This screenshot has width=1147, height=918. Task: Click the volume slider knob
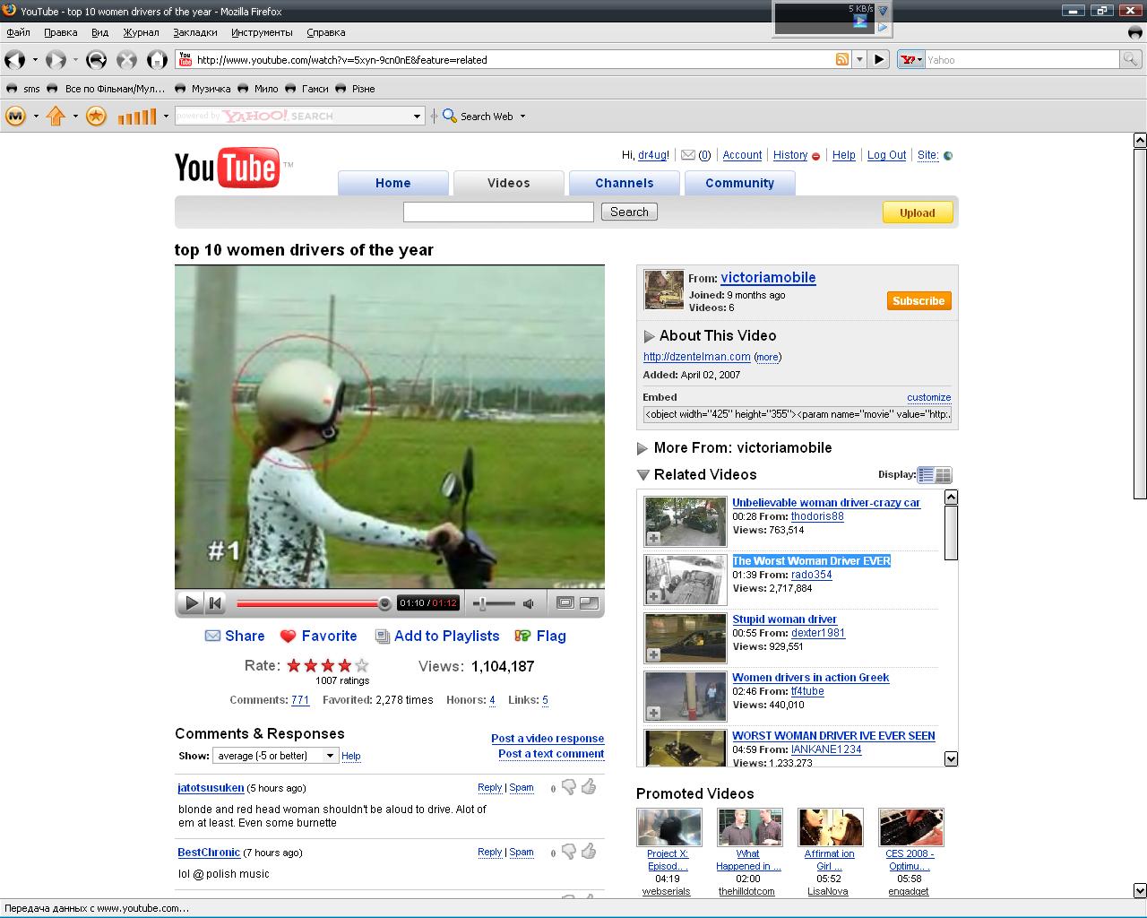point(483,603)
